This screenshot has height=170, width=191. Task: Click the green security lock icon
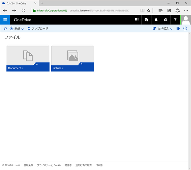pyautogui.click(x=34, y=11)
